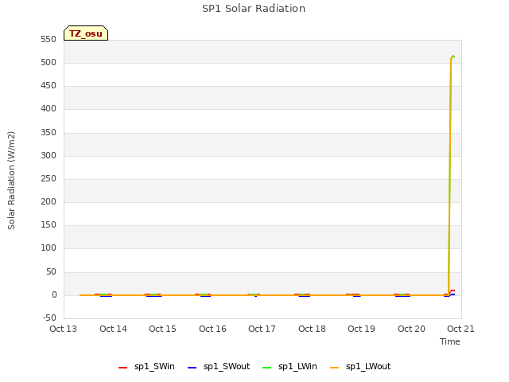Click the Oct 18 x-axis label
This screenshot has width=509, height=382.
coord(312,329)
